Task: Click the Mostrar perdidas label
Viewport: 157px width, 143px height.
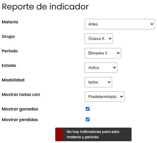Action: pos(20,120)
